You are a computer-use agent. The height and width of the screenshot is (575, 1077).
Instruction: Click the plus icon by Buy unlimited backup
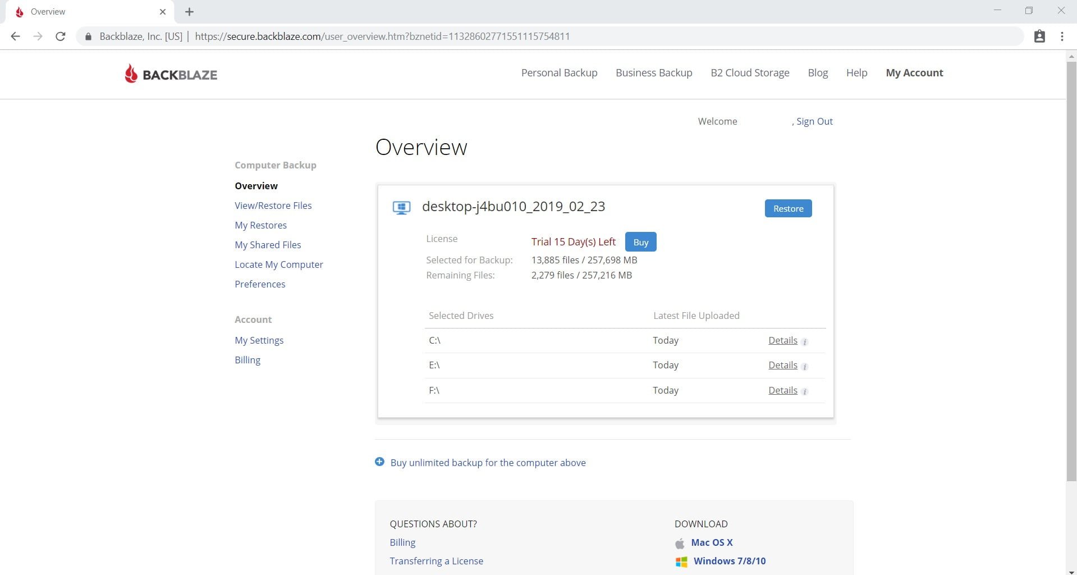(379, 462)
